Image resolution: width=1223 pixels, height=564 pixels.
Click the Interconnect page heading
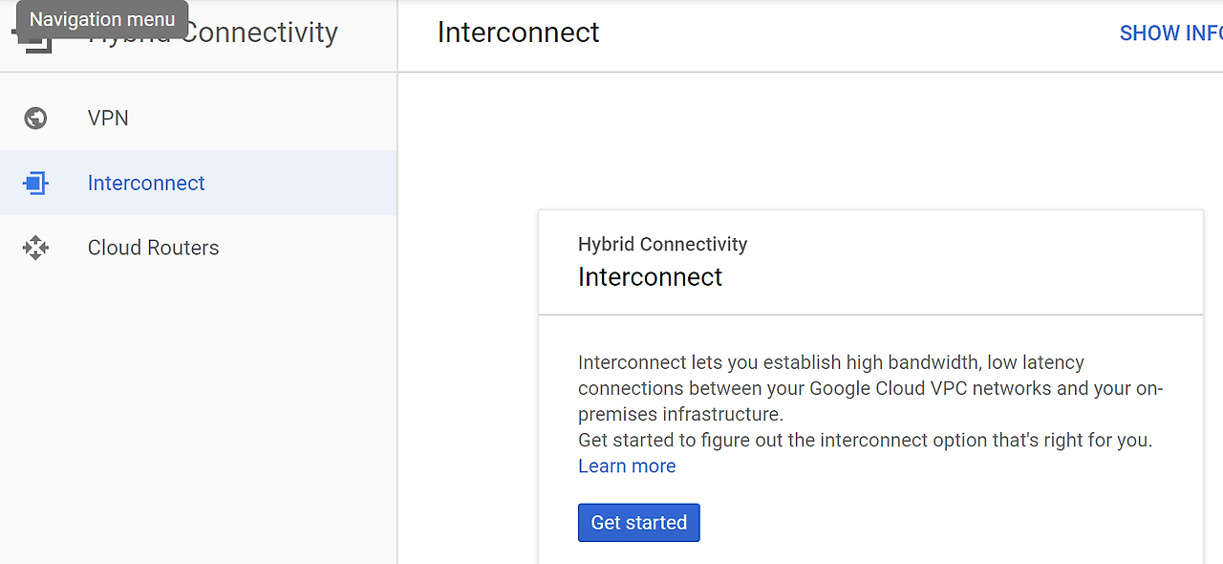(518, 32)
